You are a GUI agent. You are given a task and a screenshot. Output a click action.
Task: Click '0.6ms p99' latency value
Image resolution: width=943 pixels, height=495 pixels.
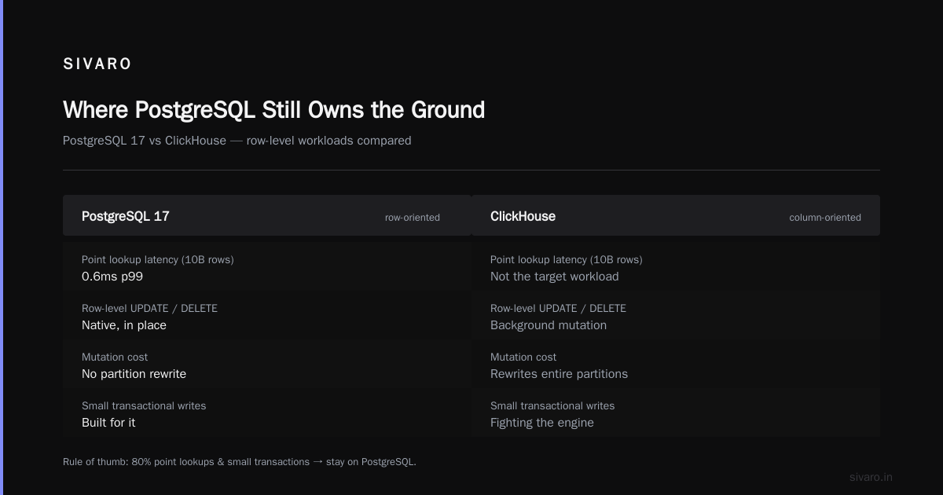coord(112,277)
